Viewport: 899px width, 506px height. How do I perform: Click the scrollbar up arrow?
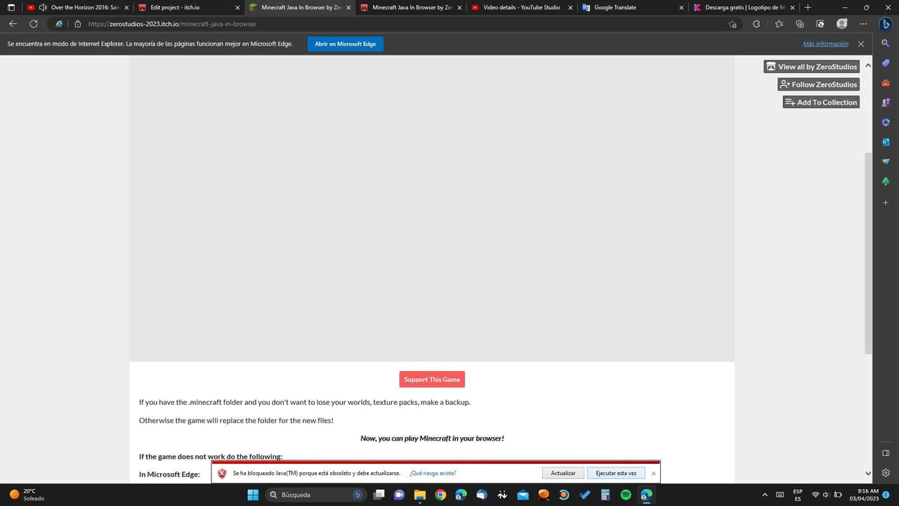tap(868, 65)
